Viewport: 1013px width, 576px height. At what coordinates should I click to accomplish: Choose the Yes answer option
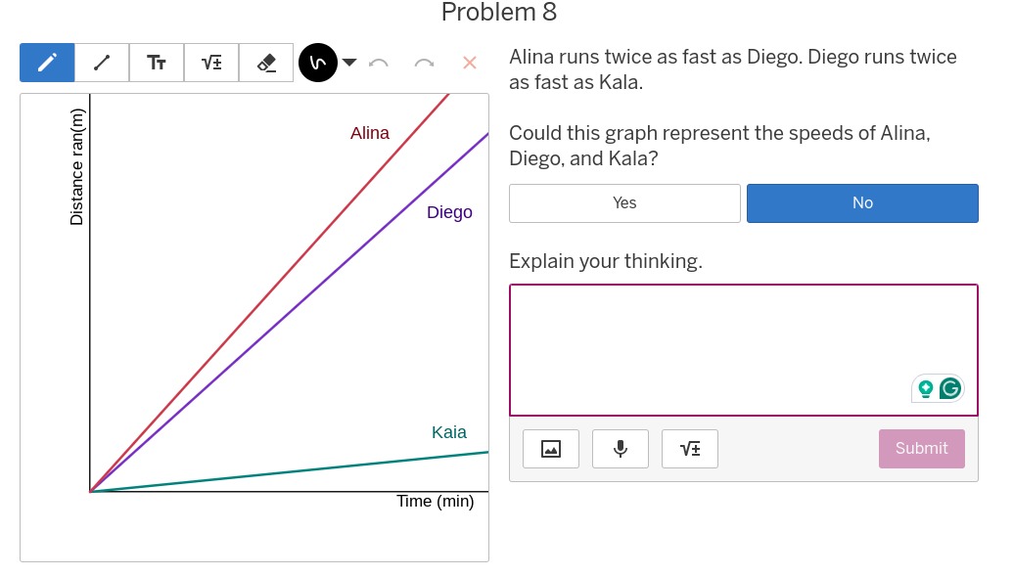coord(624,203)
